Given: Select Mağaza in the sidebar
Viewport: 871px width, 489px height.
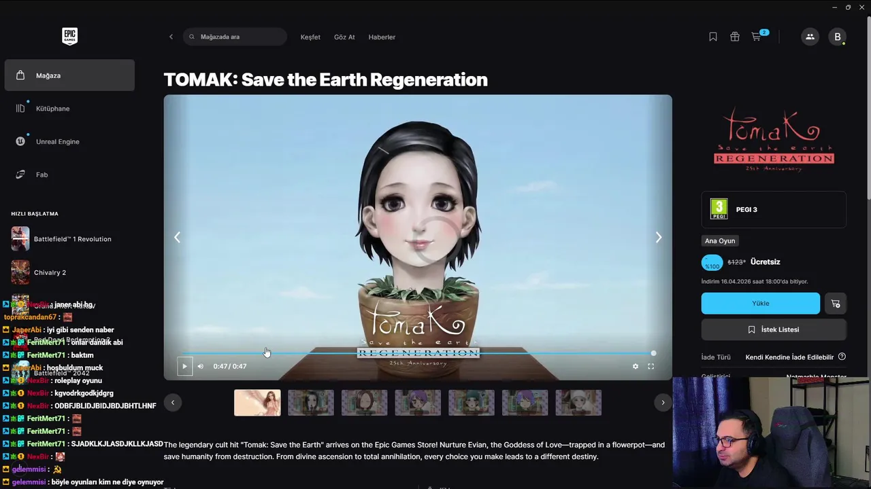Looking at the screenshot, I should click(x=69, y=75).
